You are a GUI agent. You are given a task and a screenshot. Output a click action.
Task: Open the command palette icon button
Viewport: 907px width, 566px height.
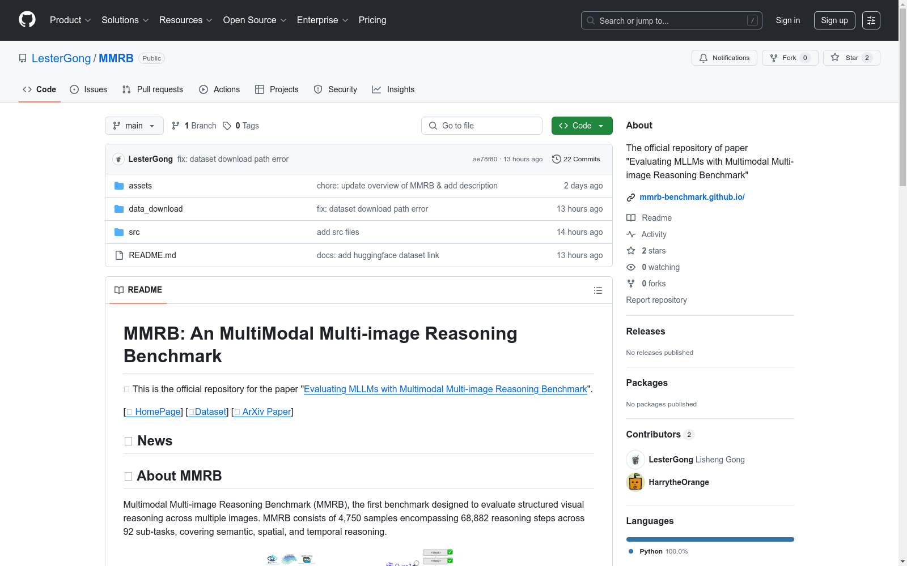coord(871,20)
